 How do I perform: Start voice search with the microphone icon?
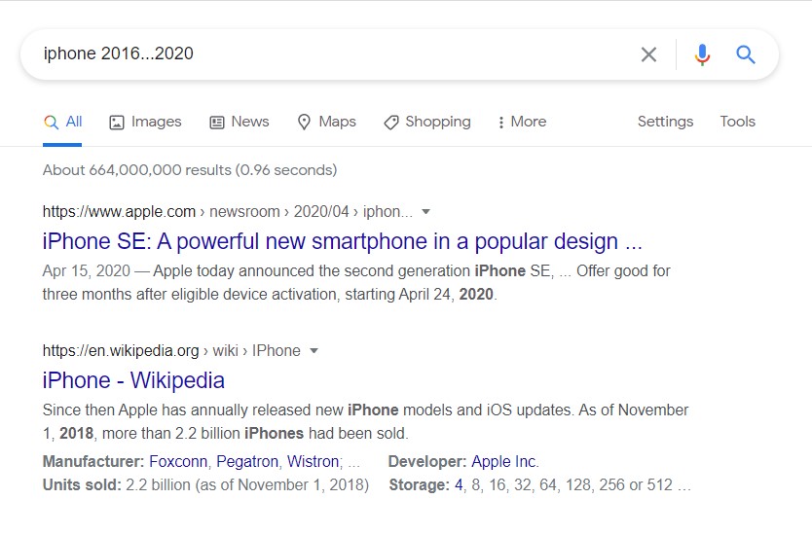tap(702, 54)
